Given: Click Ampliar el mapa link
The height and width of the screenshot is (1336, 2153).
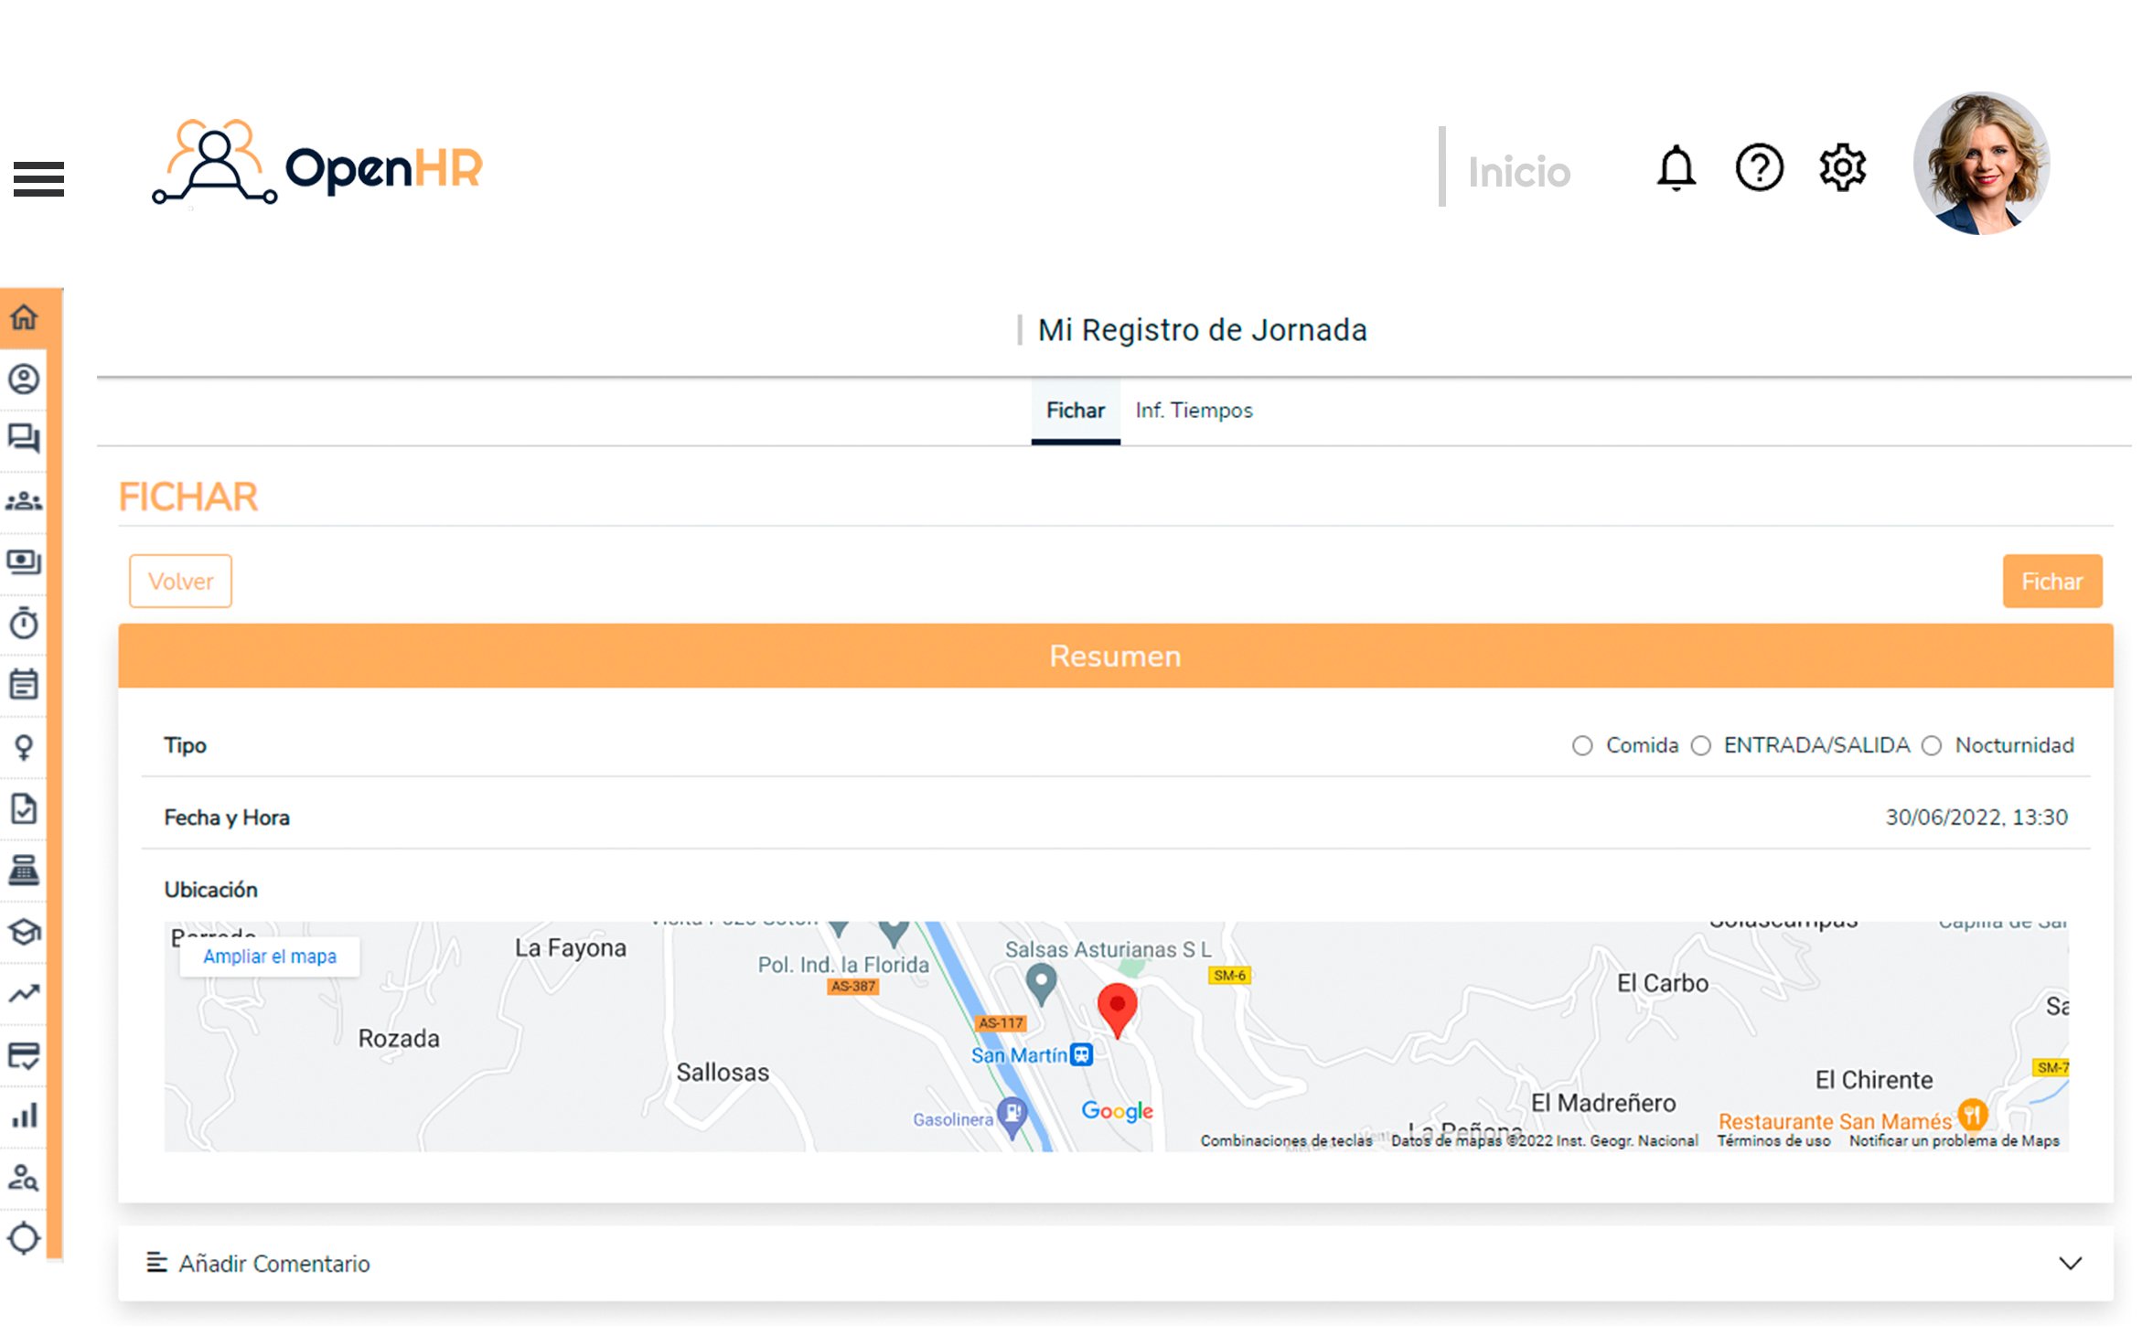Looking at the screenshot, I should 270,957.
